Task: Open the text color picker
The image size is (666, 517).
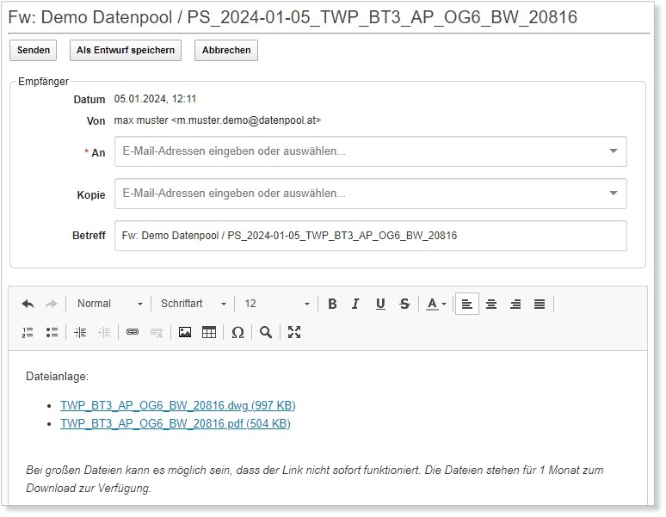Action: point(436,304)
